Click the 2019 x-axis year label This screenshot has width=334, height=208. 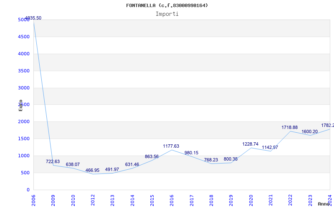point(231,201)
